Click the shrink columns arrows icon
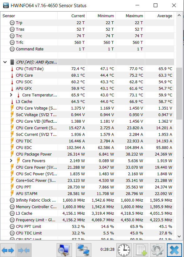The image size is (184, 257). (24, 250)
